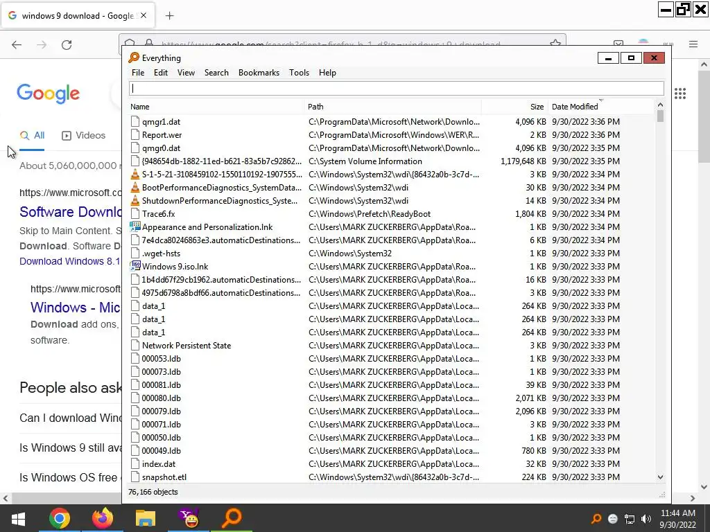Select the VLC icon of BootPerformanceDiagnostics_SystemData file
This screenshot has height=532, width=710.
(135, 187)
